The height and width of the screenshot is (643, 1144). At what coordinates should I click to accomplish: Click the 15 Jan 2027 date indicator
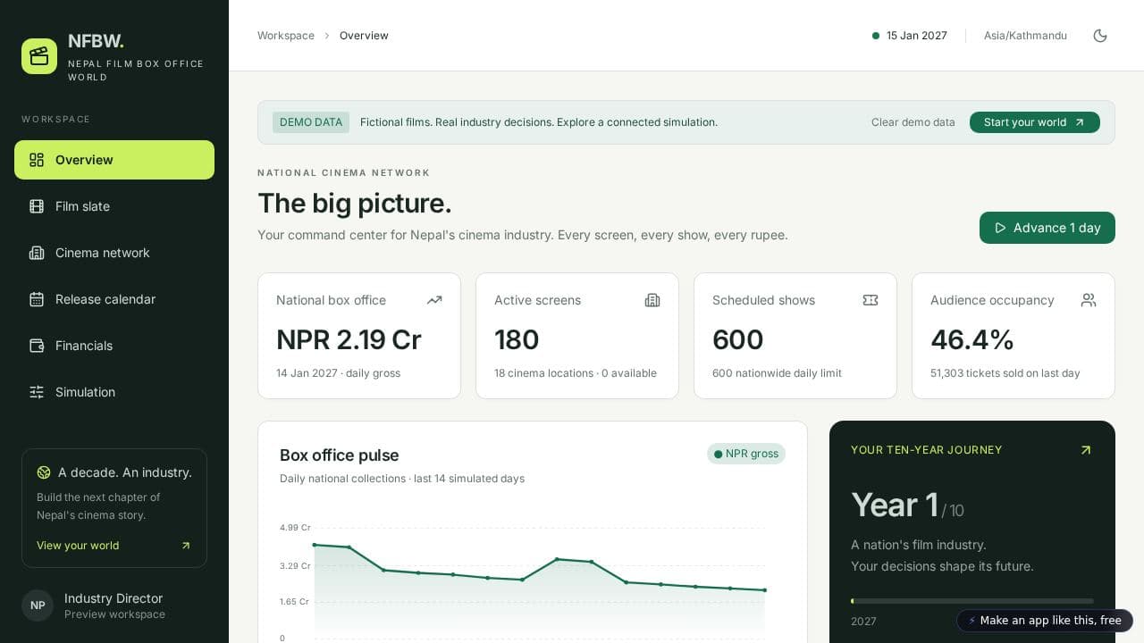click(910, 36)
